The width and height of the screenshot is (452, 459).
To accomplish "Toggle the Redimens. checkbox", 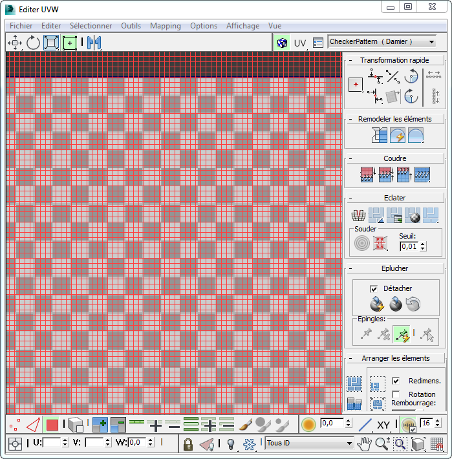I will (396, 381).
